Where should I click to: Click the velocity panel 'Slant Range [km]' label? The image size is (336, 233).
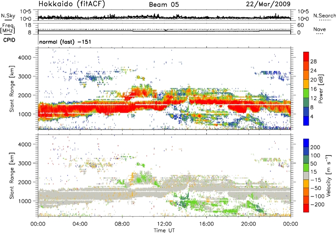(12, 175)
